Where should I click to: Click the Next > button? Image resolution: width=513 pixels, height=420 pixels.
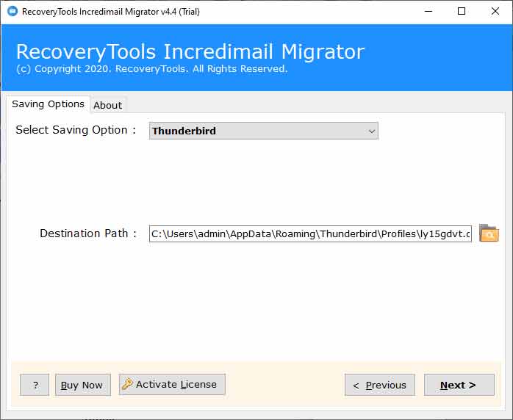click(459, 385)
